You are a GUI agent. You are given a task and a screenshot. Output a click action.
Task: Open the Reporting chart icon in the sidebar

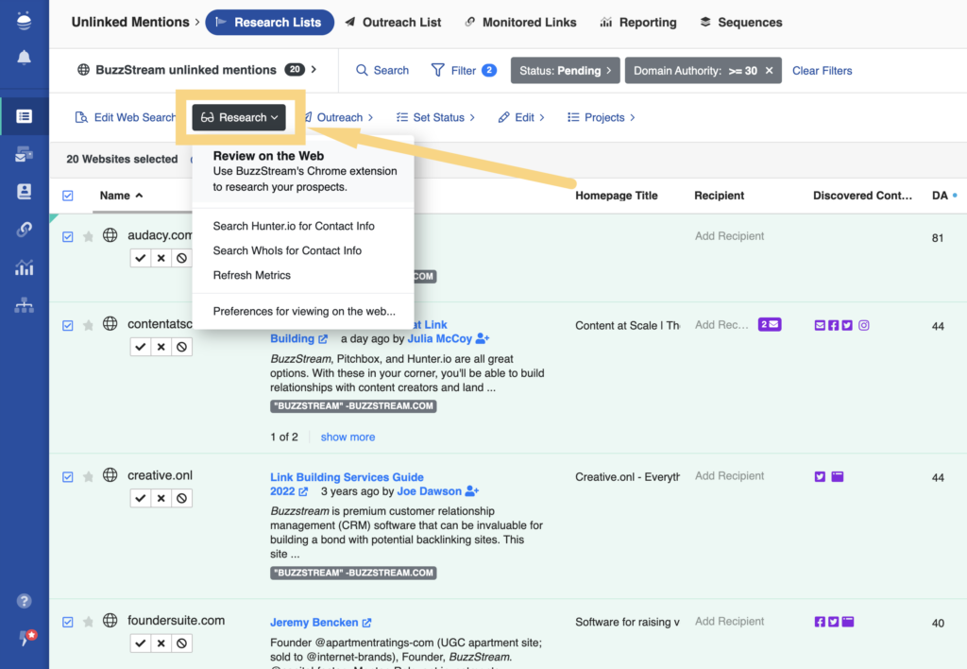(24, 268)
